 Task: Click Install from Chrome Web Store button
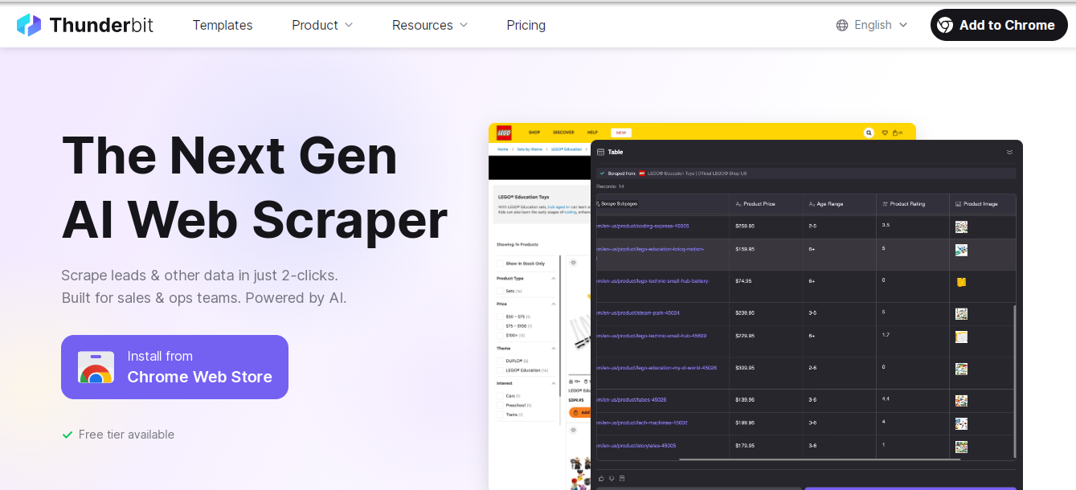point(174,367)
